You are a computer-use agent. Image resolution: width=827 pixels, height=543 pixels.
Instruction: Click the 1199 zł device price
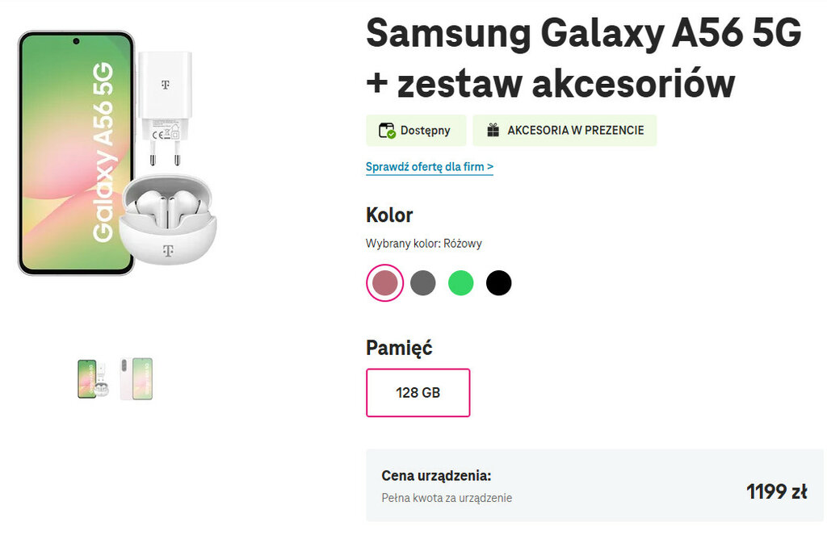775,491
